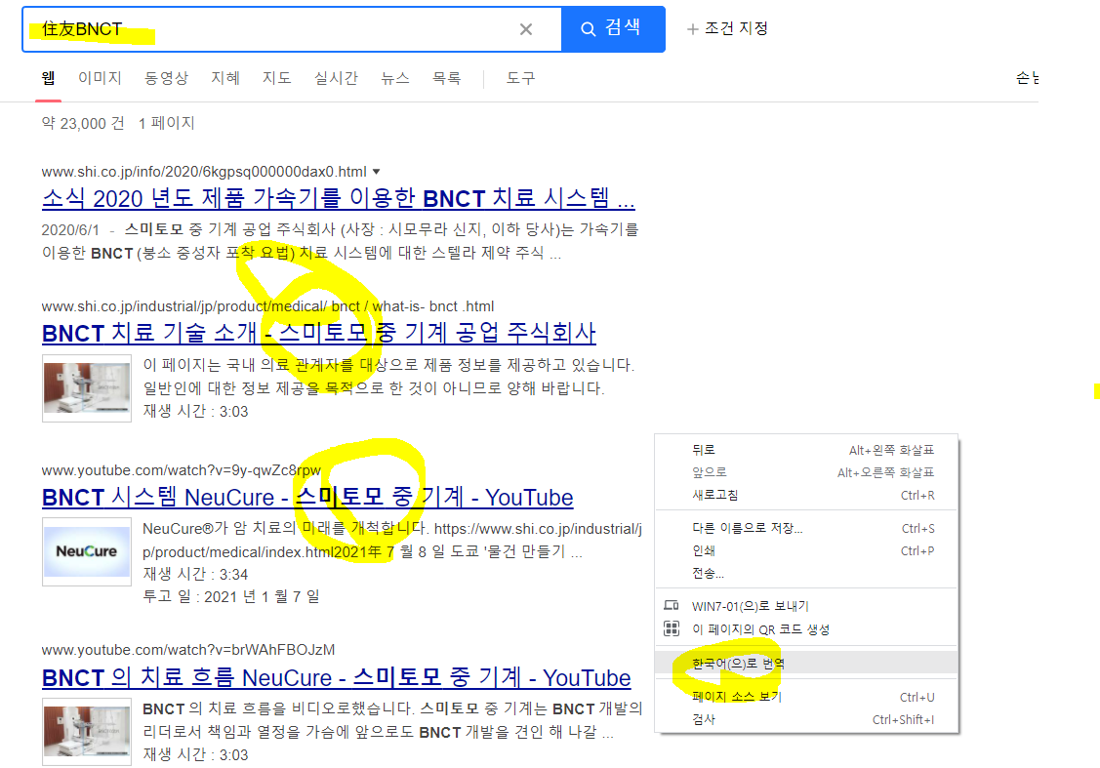Open the 도구 tools option
The width and height of the screenshot is (1100, 768).
pos(520,78)
